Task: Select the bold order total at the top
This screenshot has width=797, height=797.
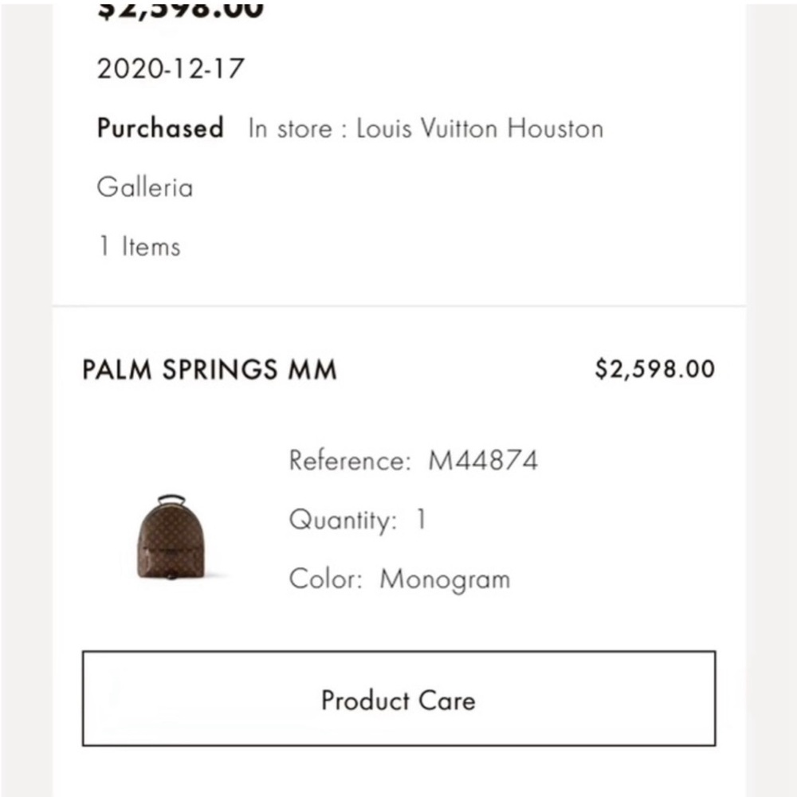Action: pos(180,10)
